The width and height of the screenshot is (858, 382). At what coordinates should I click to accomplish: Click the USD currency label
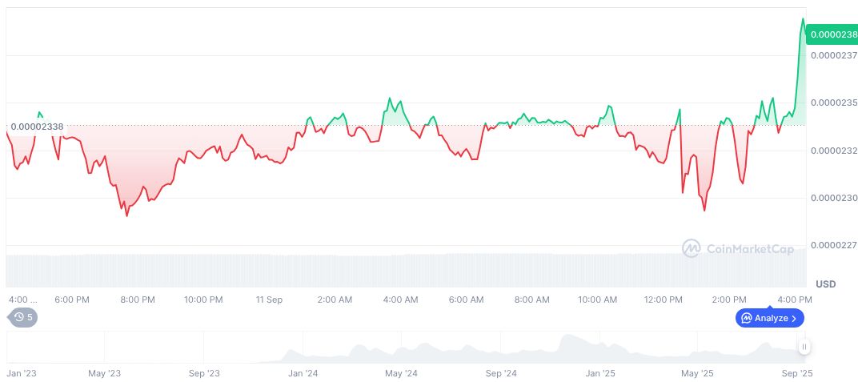825,284
